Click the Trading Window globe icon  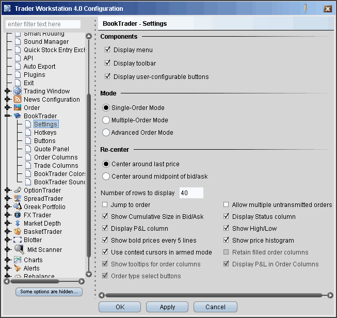tap(18, 91)
